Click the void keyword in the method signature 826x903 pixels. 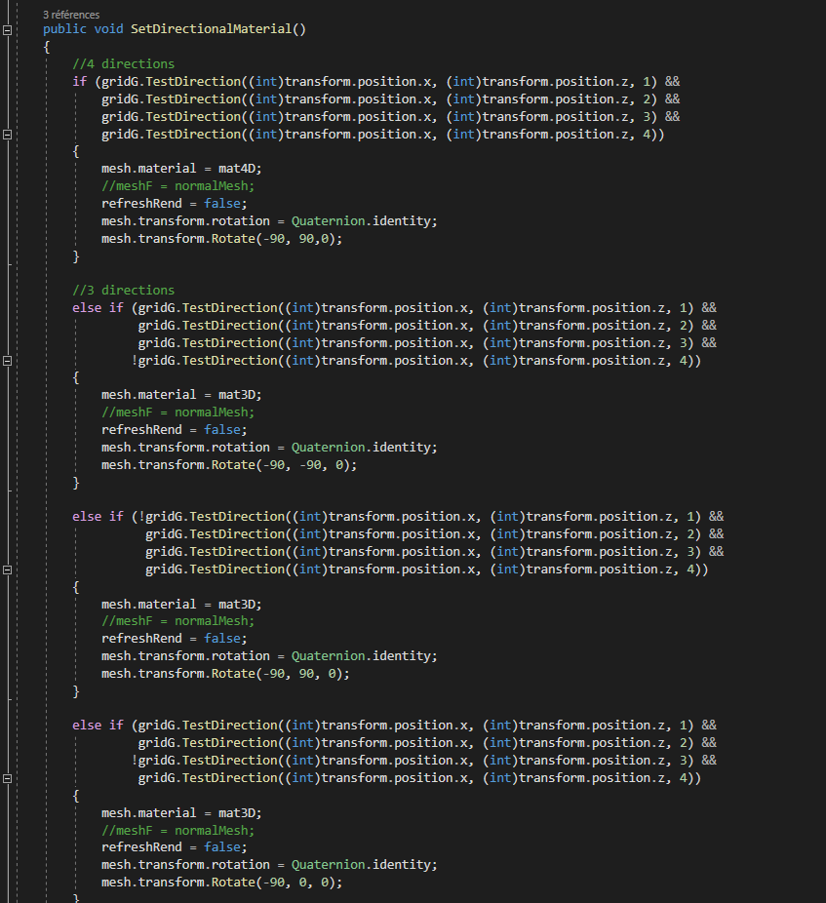(x=108, y=29)
